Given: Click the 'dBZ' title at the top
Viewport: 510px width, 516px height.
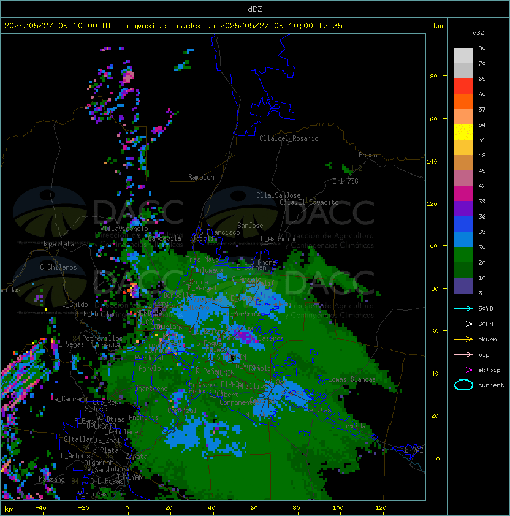Looking at the screenshot, I should pos(255,9).
